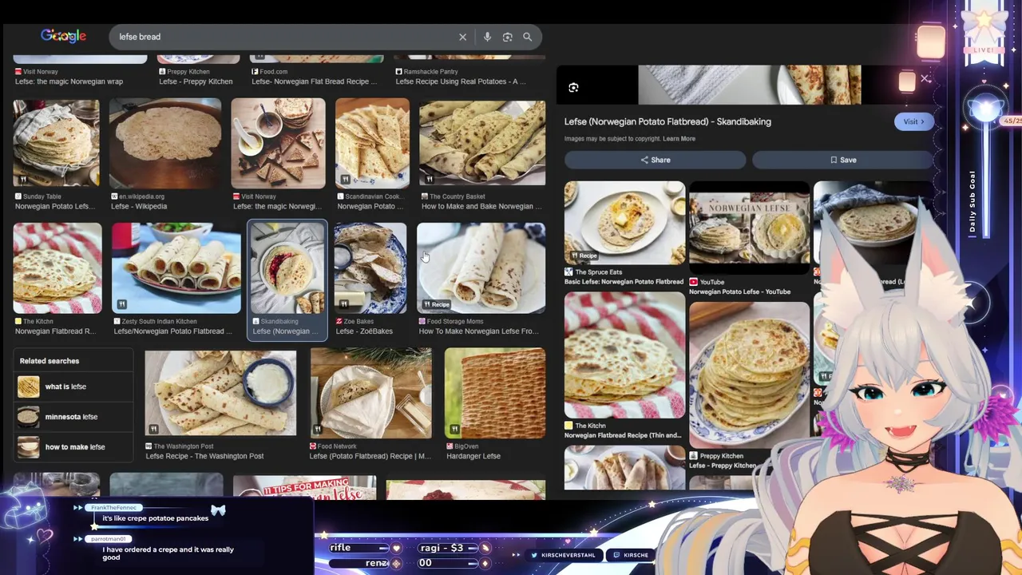The height and width of the screenshot is (575, 1022).
Task: Open Food Storage Moms lefse image
Action: tap(481, 268)
